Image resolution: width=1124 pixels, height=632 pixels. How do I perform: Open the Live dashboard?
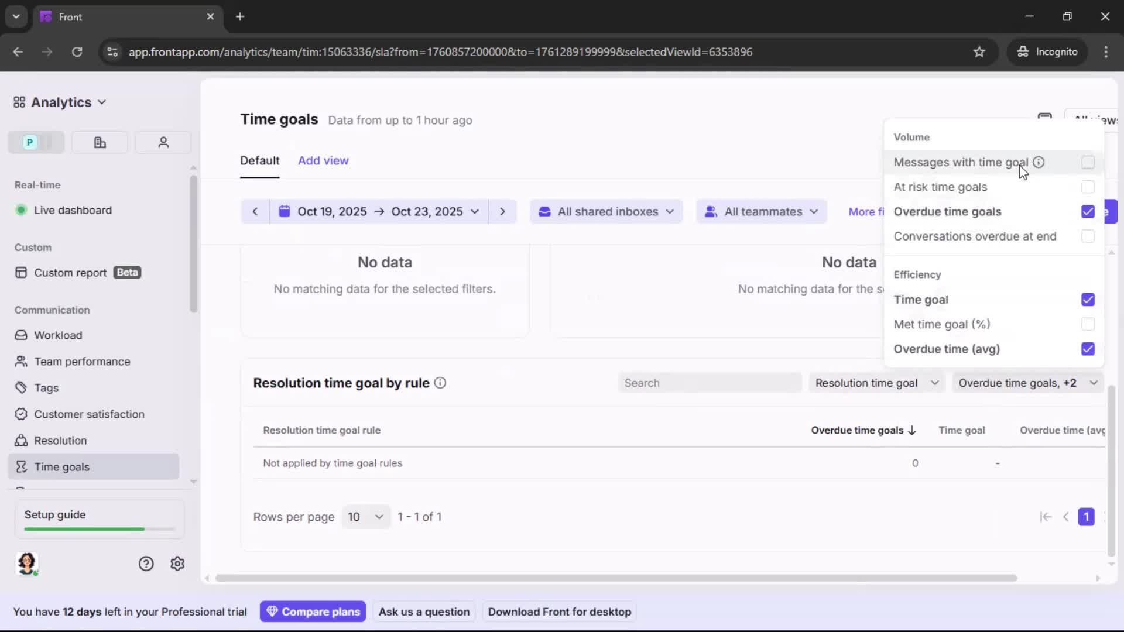coord(73,210)
